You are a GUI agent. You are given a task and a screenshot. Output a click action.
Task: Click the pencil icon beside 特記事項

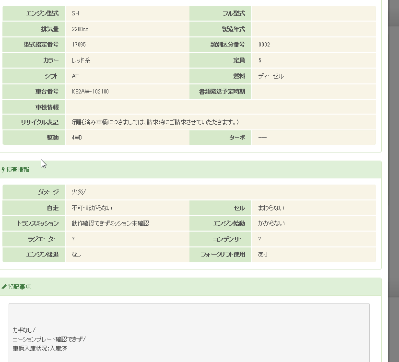(4, 287)
